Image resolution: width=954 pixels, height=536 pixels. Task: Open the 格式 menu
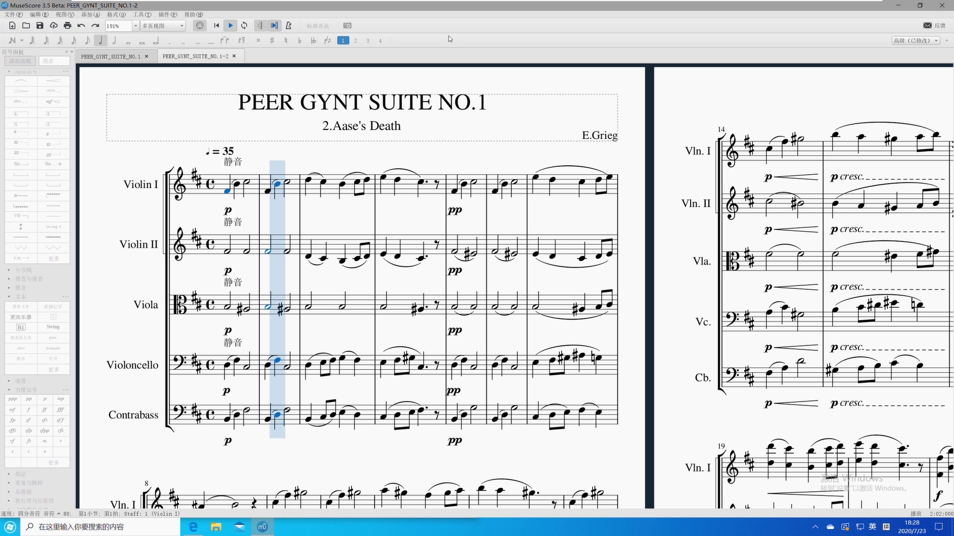point(116,14)
